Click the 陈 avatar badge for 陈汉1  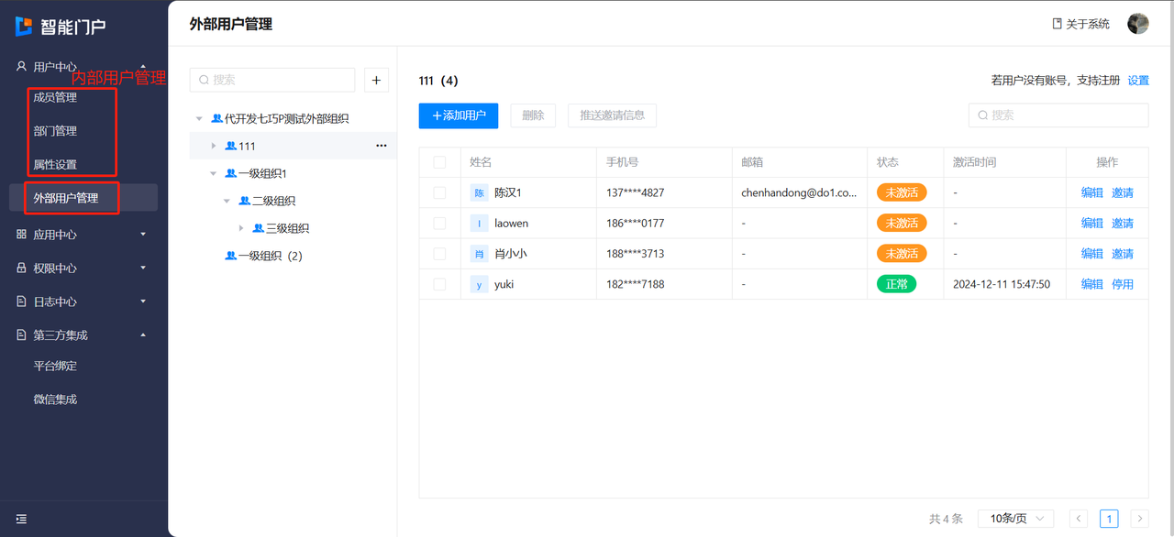[x=479, y=193]
